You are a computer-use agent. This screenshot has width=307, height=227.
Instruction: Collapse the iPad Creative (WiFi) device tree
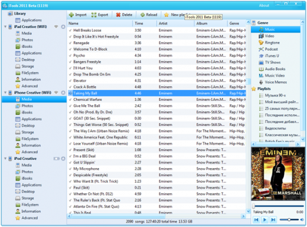point(5,27)
